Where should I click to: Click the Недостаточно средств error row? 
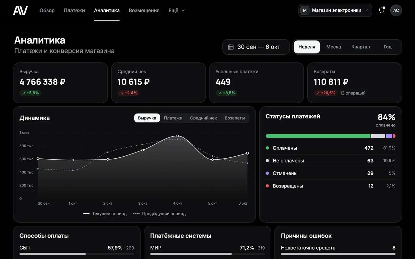pos(338,250)
